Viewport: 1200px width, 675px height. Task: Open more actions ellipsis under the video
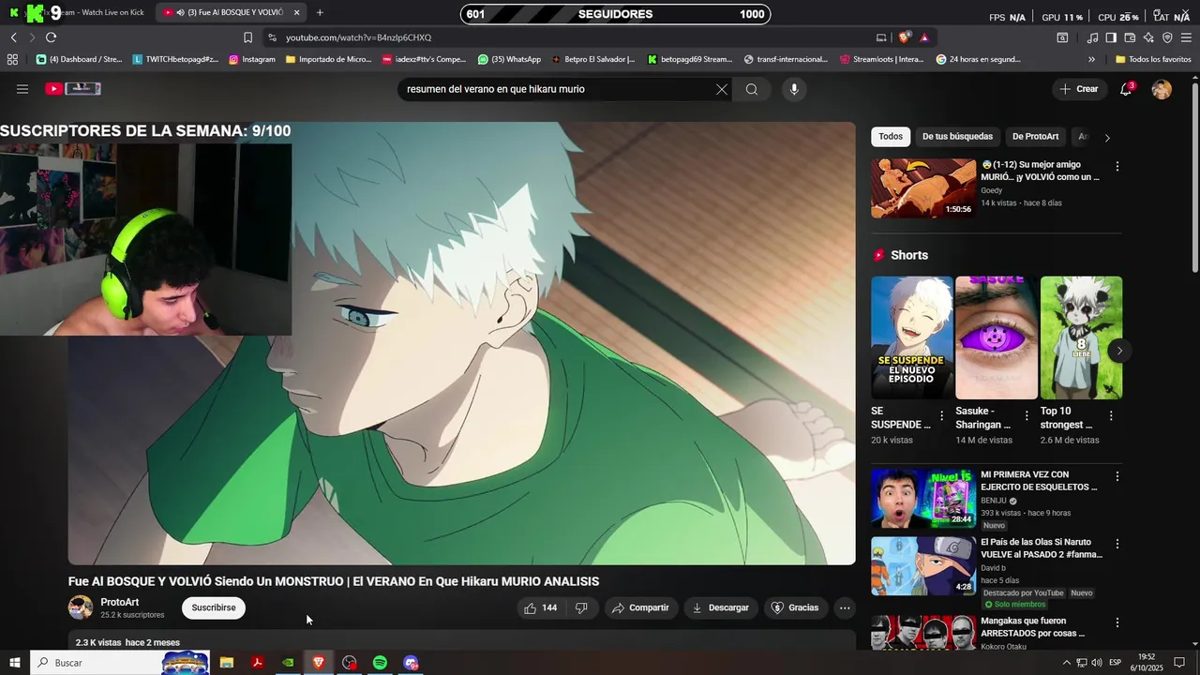tap(845, 607)
